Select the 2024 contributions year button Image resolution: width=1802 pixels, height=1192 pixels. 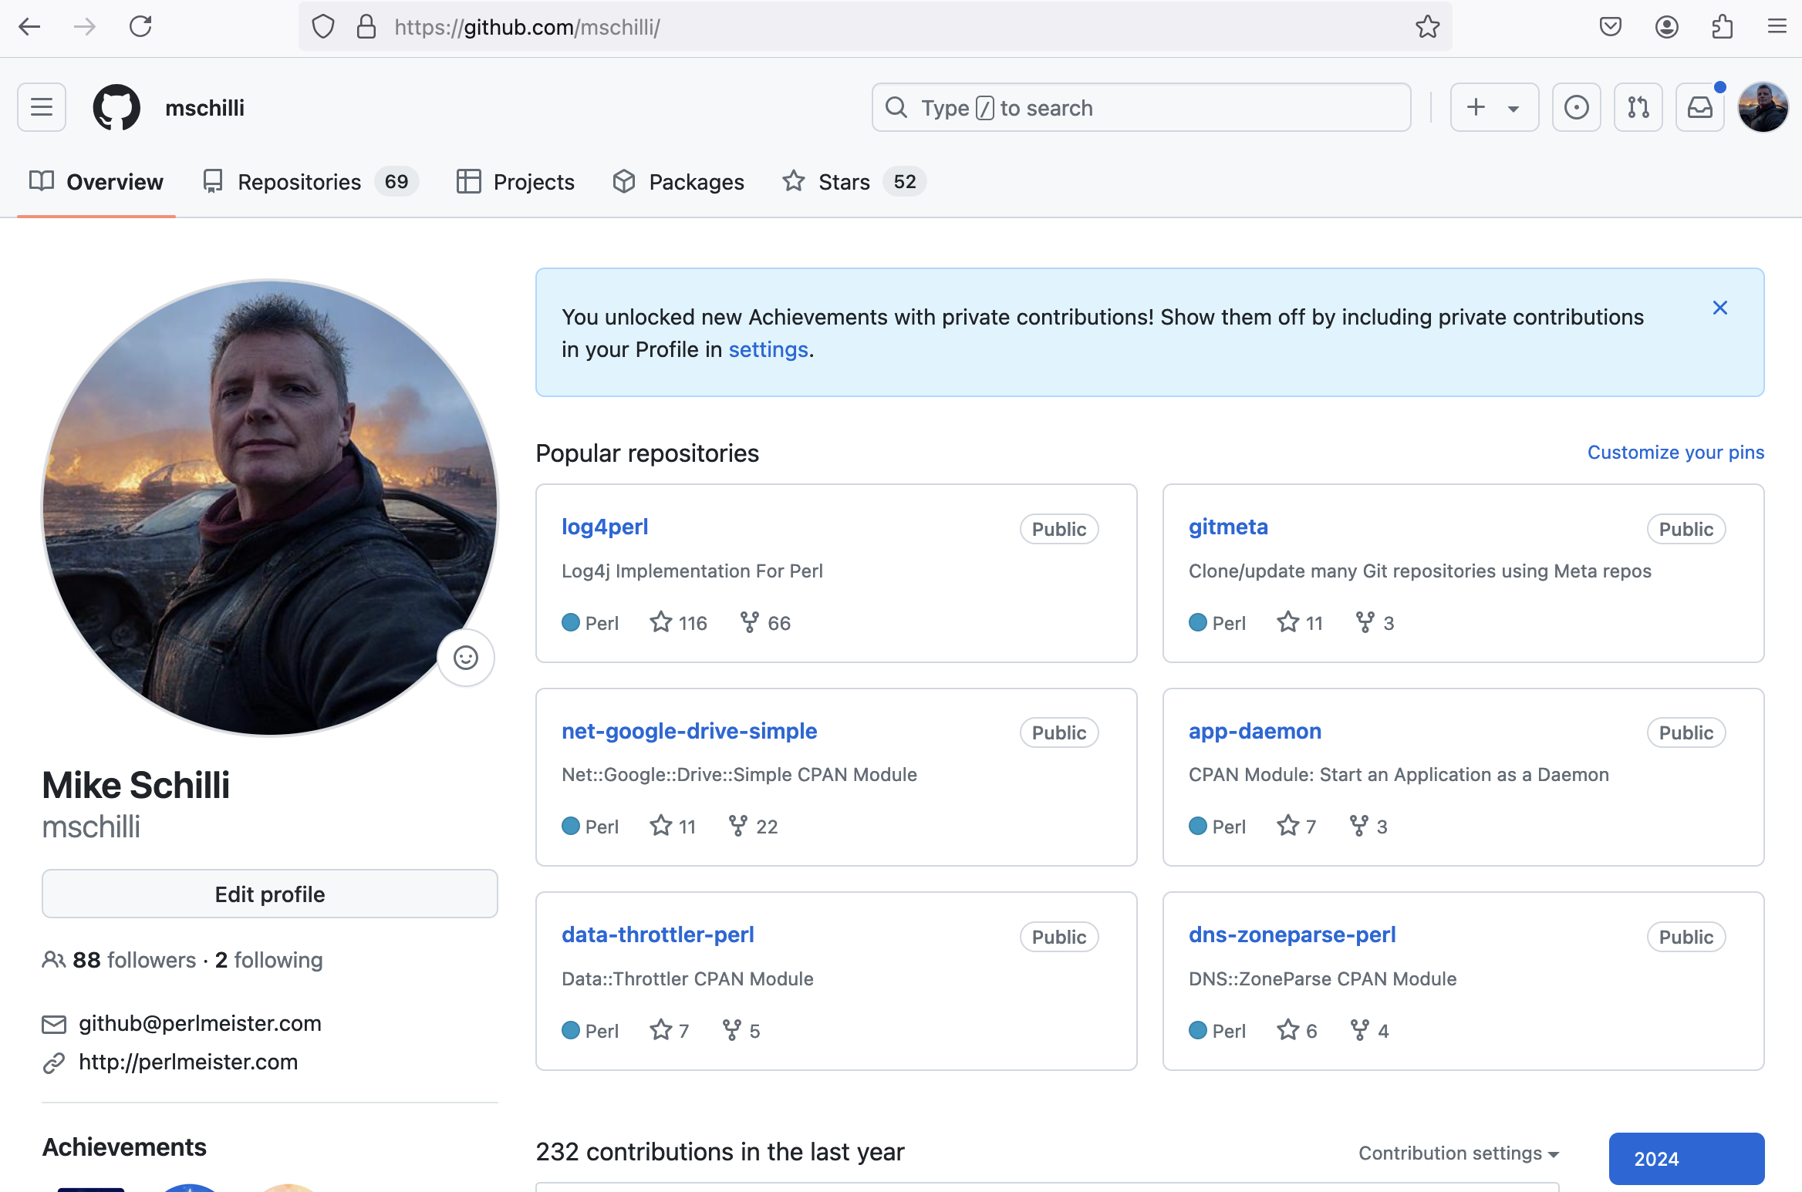tap(1686, 1159)
